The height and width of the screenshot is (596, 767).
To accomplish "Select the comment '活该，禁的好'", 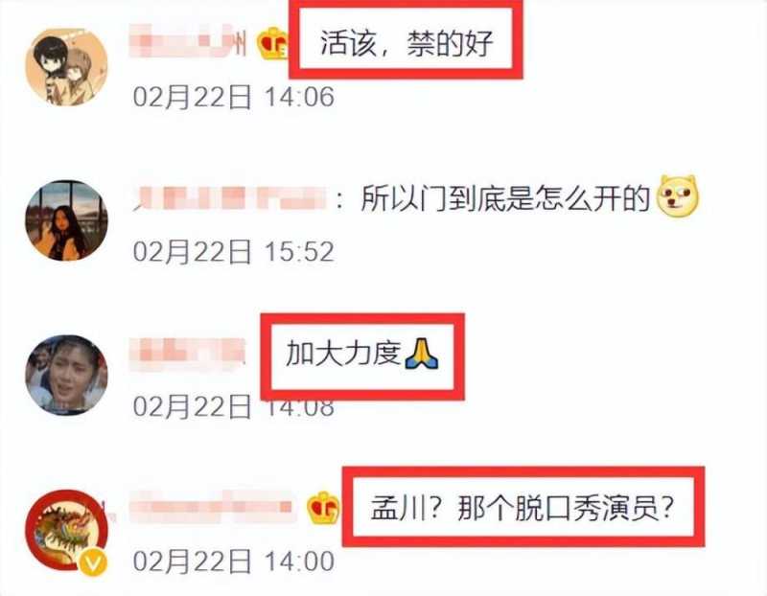I will tap(406, 43).
